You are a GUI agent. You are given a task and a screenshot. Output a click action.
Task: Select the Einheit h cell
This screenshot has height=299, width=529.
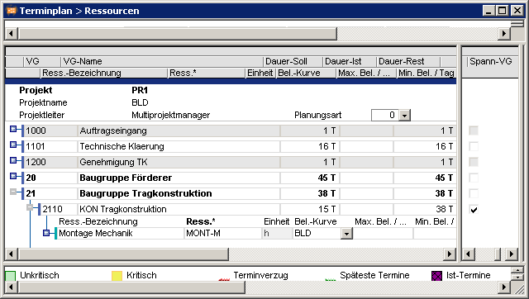tap(278, 233)
